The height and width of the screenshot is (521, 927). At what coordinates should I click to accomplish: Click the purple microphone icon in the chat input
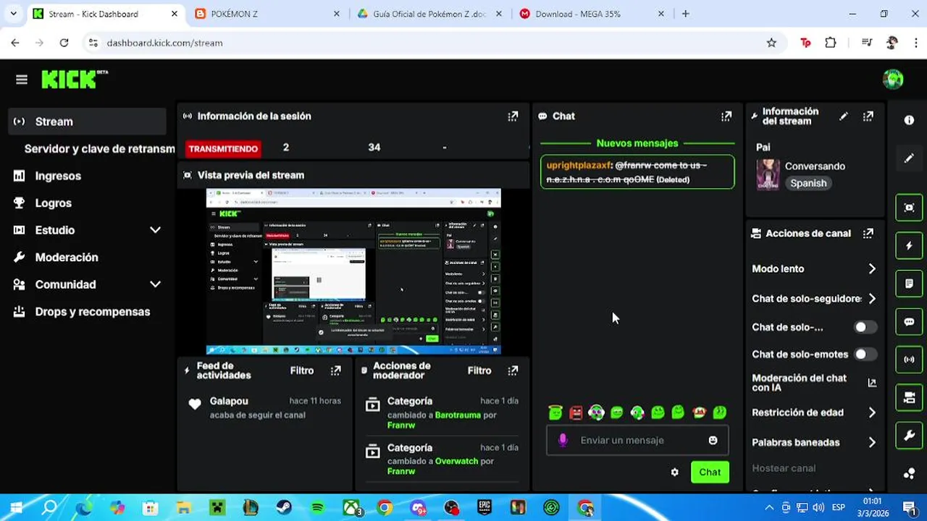pos(563,440)
